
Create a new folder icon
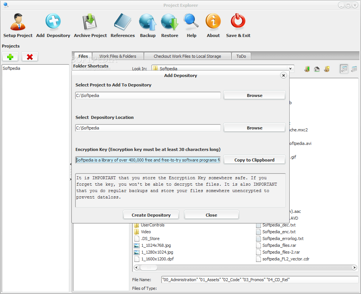(327, 69)
